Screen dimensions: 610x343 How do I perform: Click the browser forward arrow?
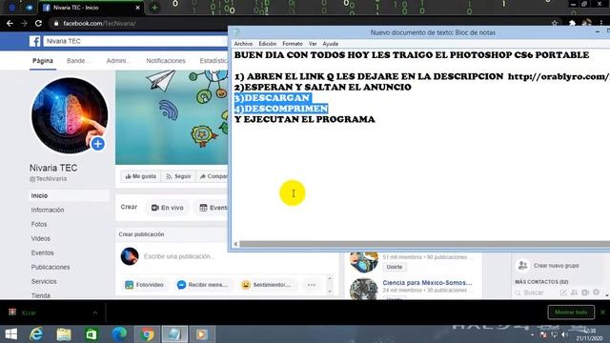pyautogui.click(x=24, y=23)
